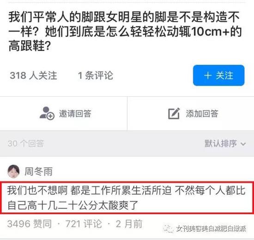Open the 默认排序 sort dropdown
254x240 pixels.
(225, 144)
